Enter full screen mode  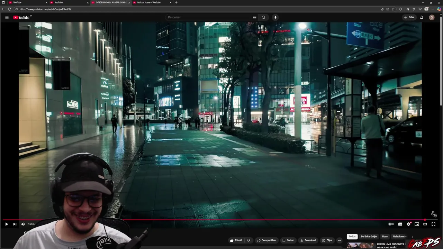tap(433, 224)
